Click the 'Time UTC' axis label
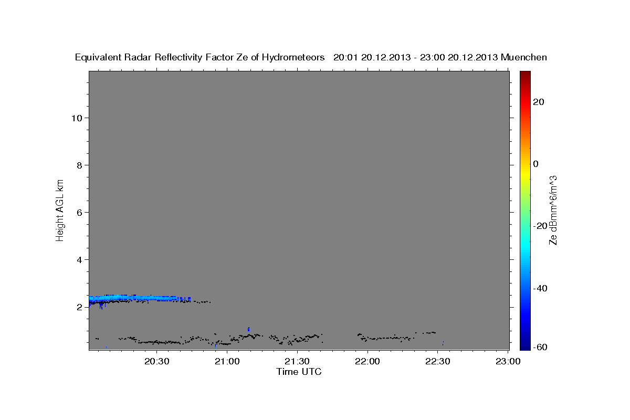 299,372
